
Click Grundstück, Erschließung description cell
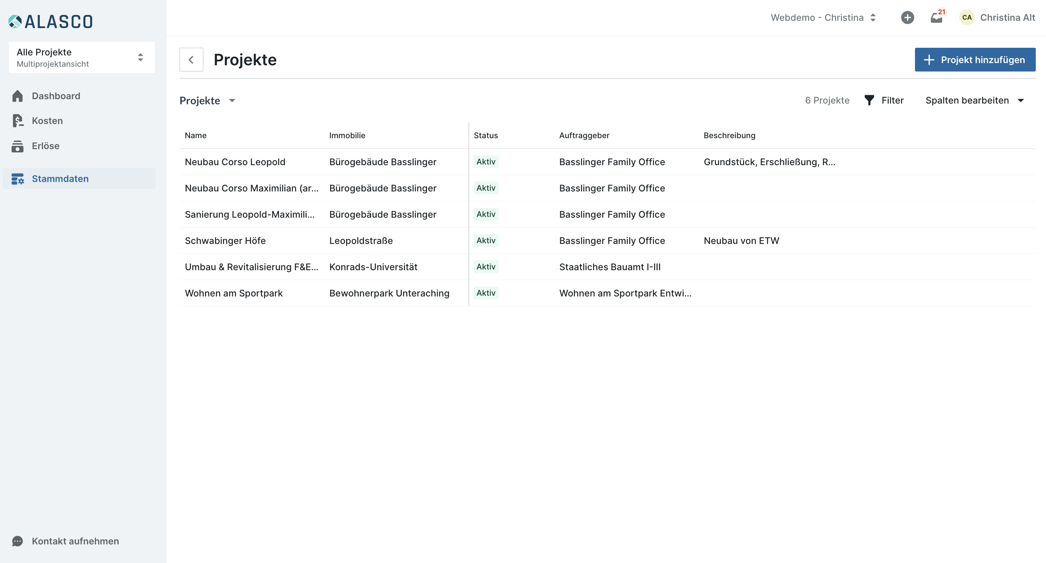[769, 162]
